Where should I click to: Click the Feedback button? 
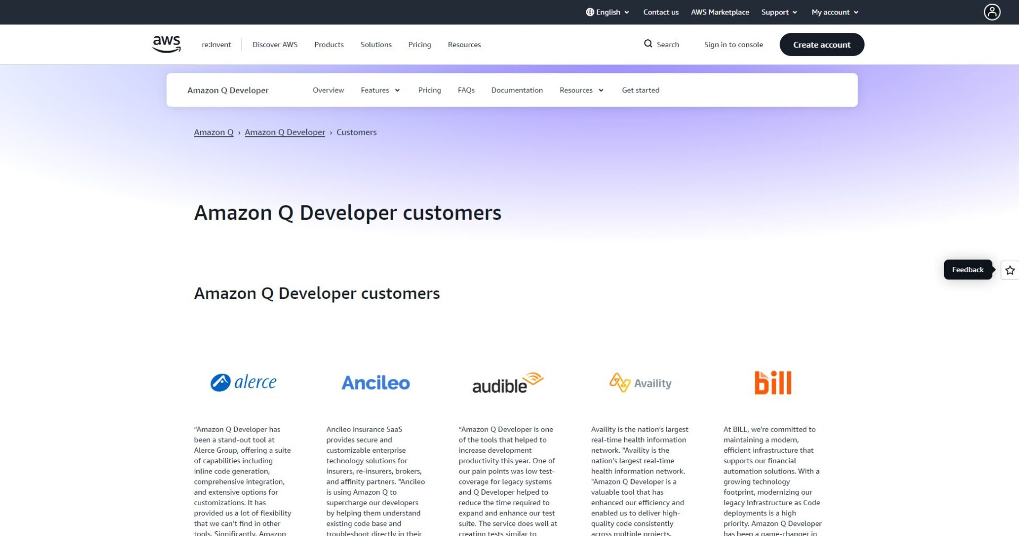(968, 270)
